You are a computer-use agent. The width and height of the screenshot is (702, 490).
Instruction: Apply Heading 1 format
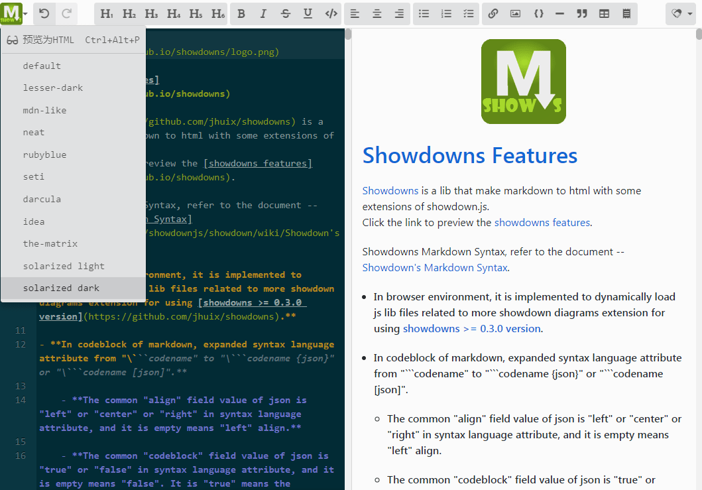tap(107, 13)
